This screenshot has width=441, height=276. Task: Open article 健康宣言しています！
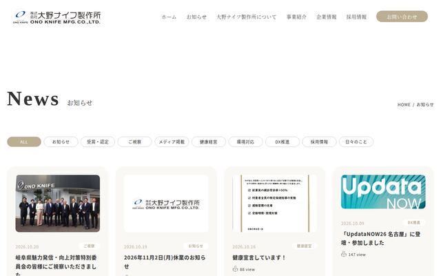(x=259, y=257)
